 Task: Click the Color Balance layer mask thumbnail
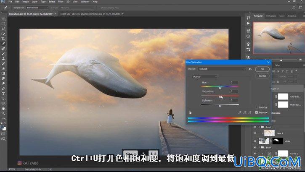coord(283,96)
